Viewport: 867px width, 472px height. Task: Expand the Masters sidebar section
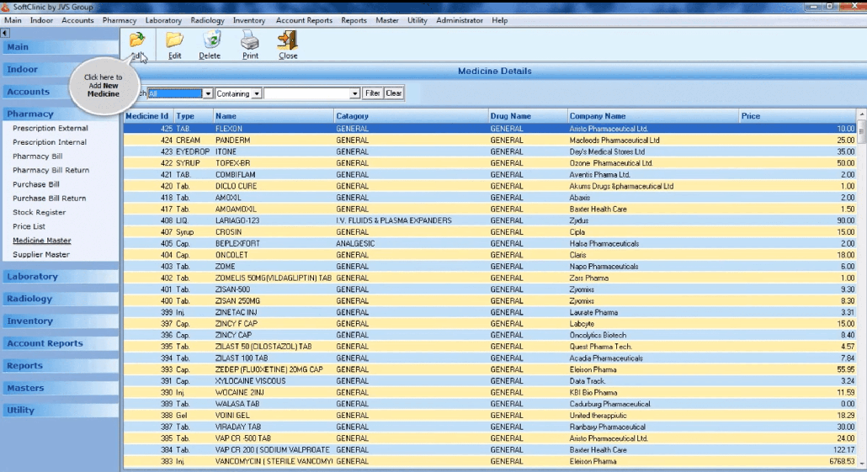click(59, 388)
